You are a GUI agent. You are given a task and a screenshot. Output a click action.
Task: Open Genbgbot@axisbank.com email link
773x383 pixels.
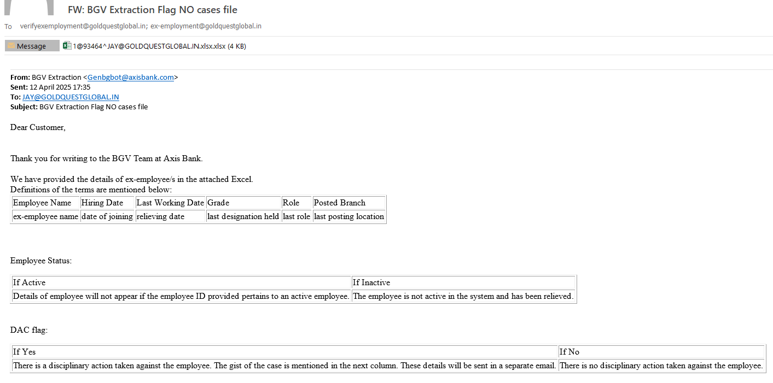[x=131, y=77]
